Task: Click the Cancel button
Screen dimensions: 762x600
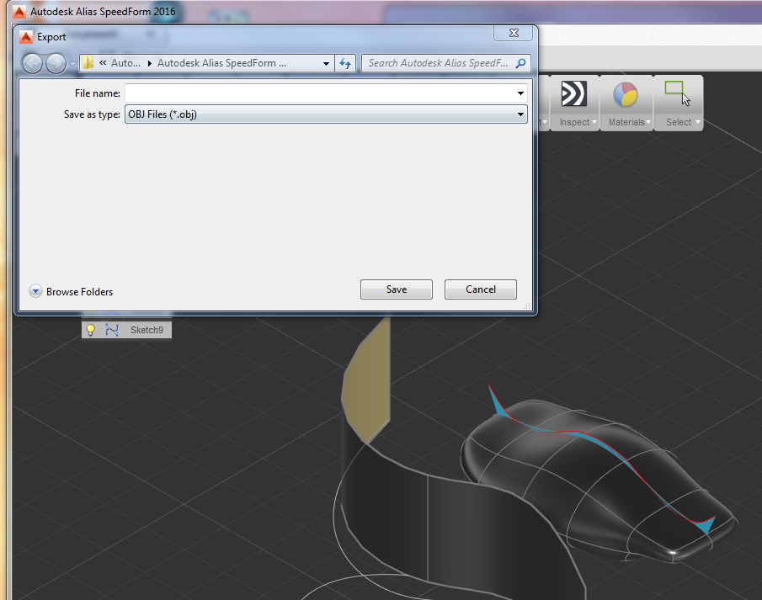Action: click(x=481, y=289)
